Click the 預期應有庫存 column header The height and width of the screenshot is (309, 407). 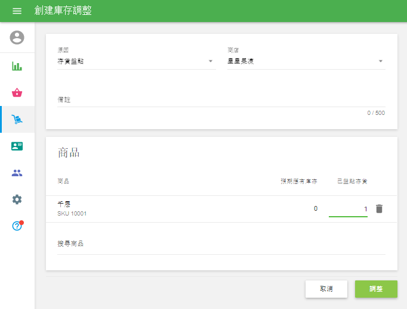[299, 181]
